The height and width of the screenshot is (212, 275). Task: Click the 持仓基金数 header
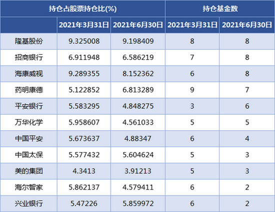pyautogui.click(x=220, y=9)
